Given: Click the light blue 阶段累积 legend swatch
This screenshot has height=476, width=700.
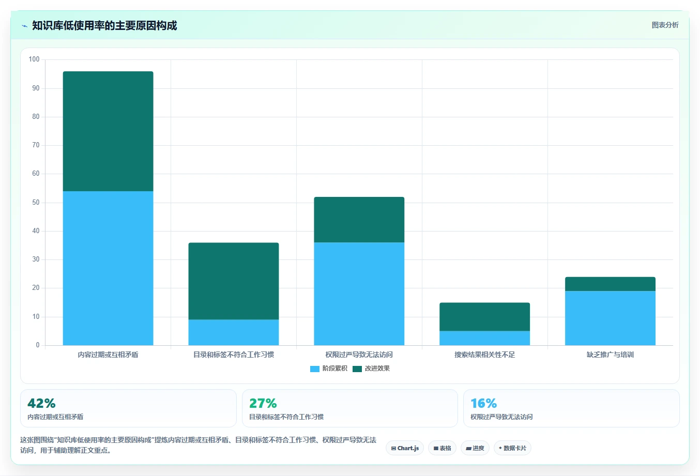Looking at the screenshot, I should tap(315, 368).
